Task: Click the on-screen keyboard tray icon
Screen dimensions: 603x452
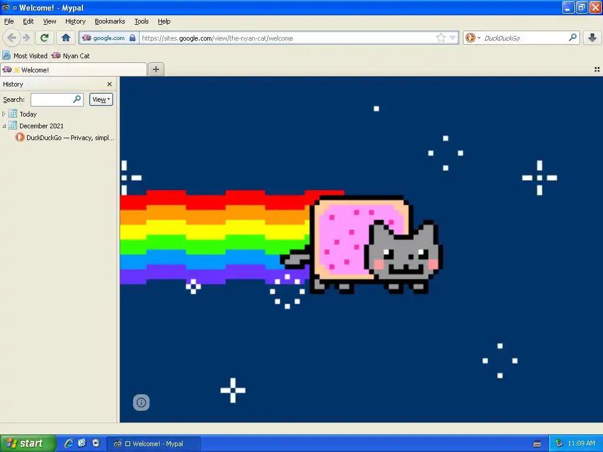Action: [537, 444]
